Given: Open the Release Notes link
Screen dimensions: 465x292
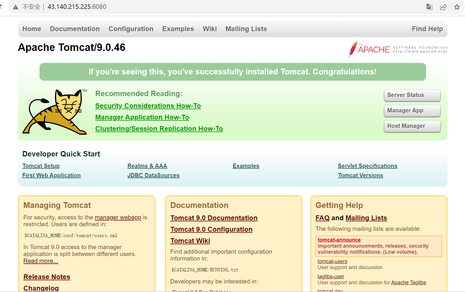Looking at the screenshot, I should click(47, 277).
